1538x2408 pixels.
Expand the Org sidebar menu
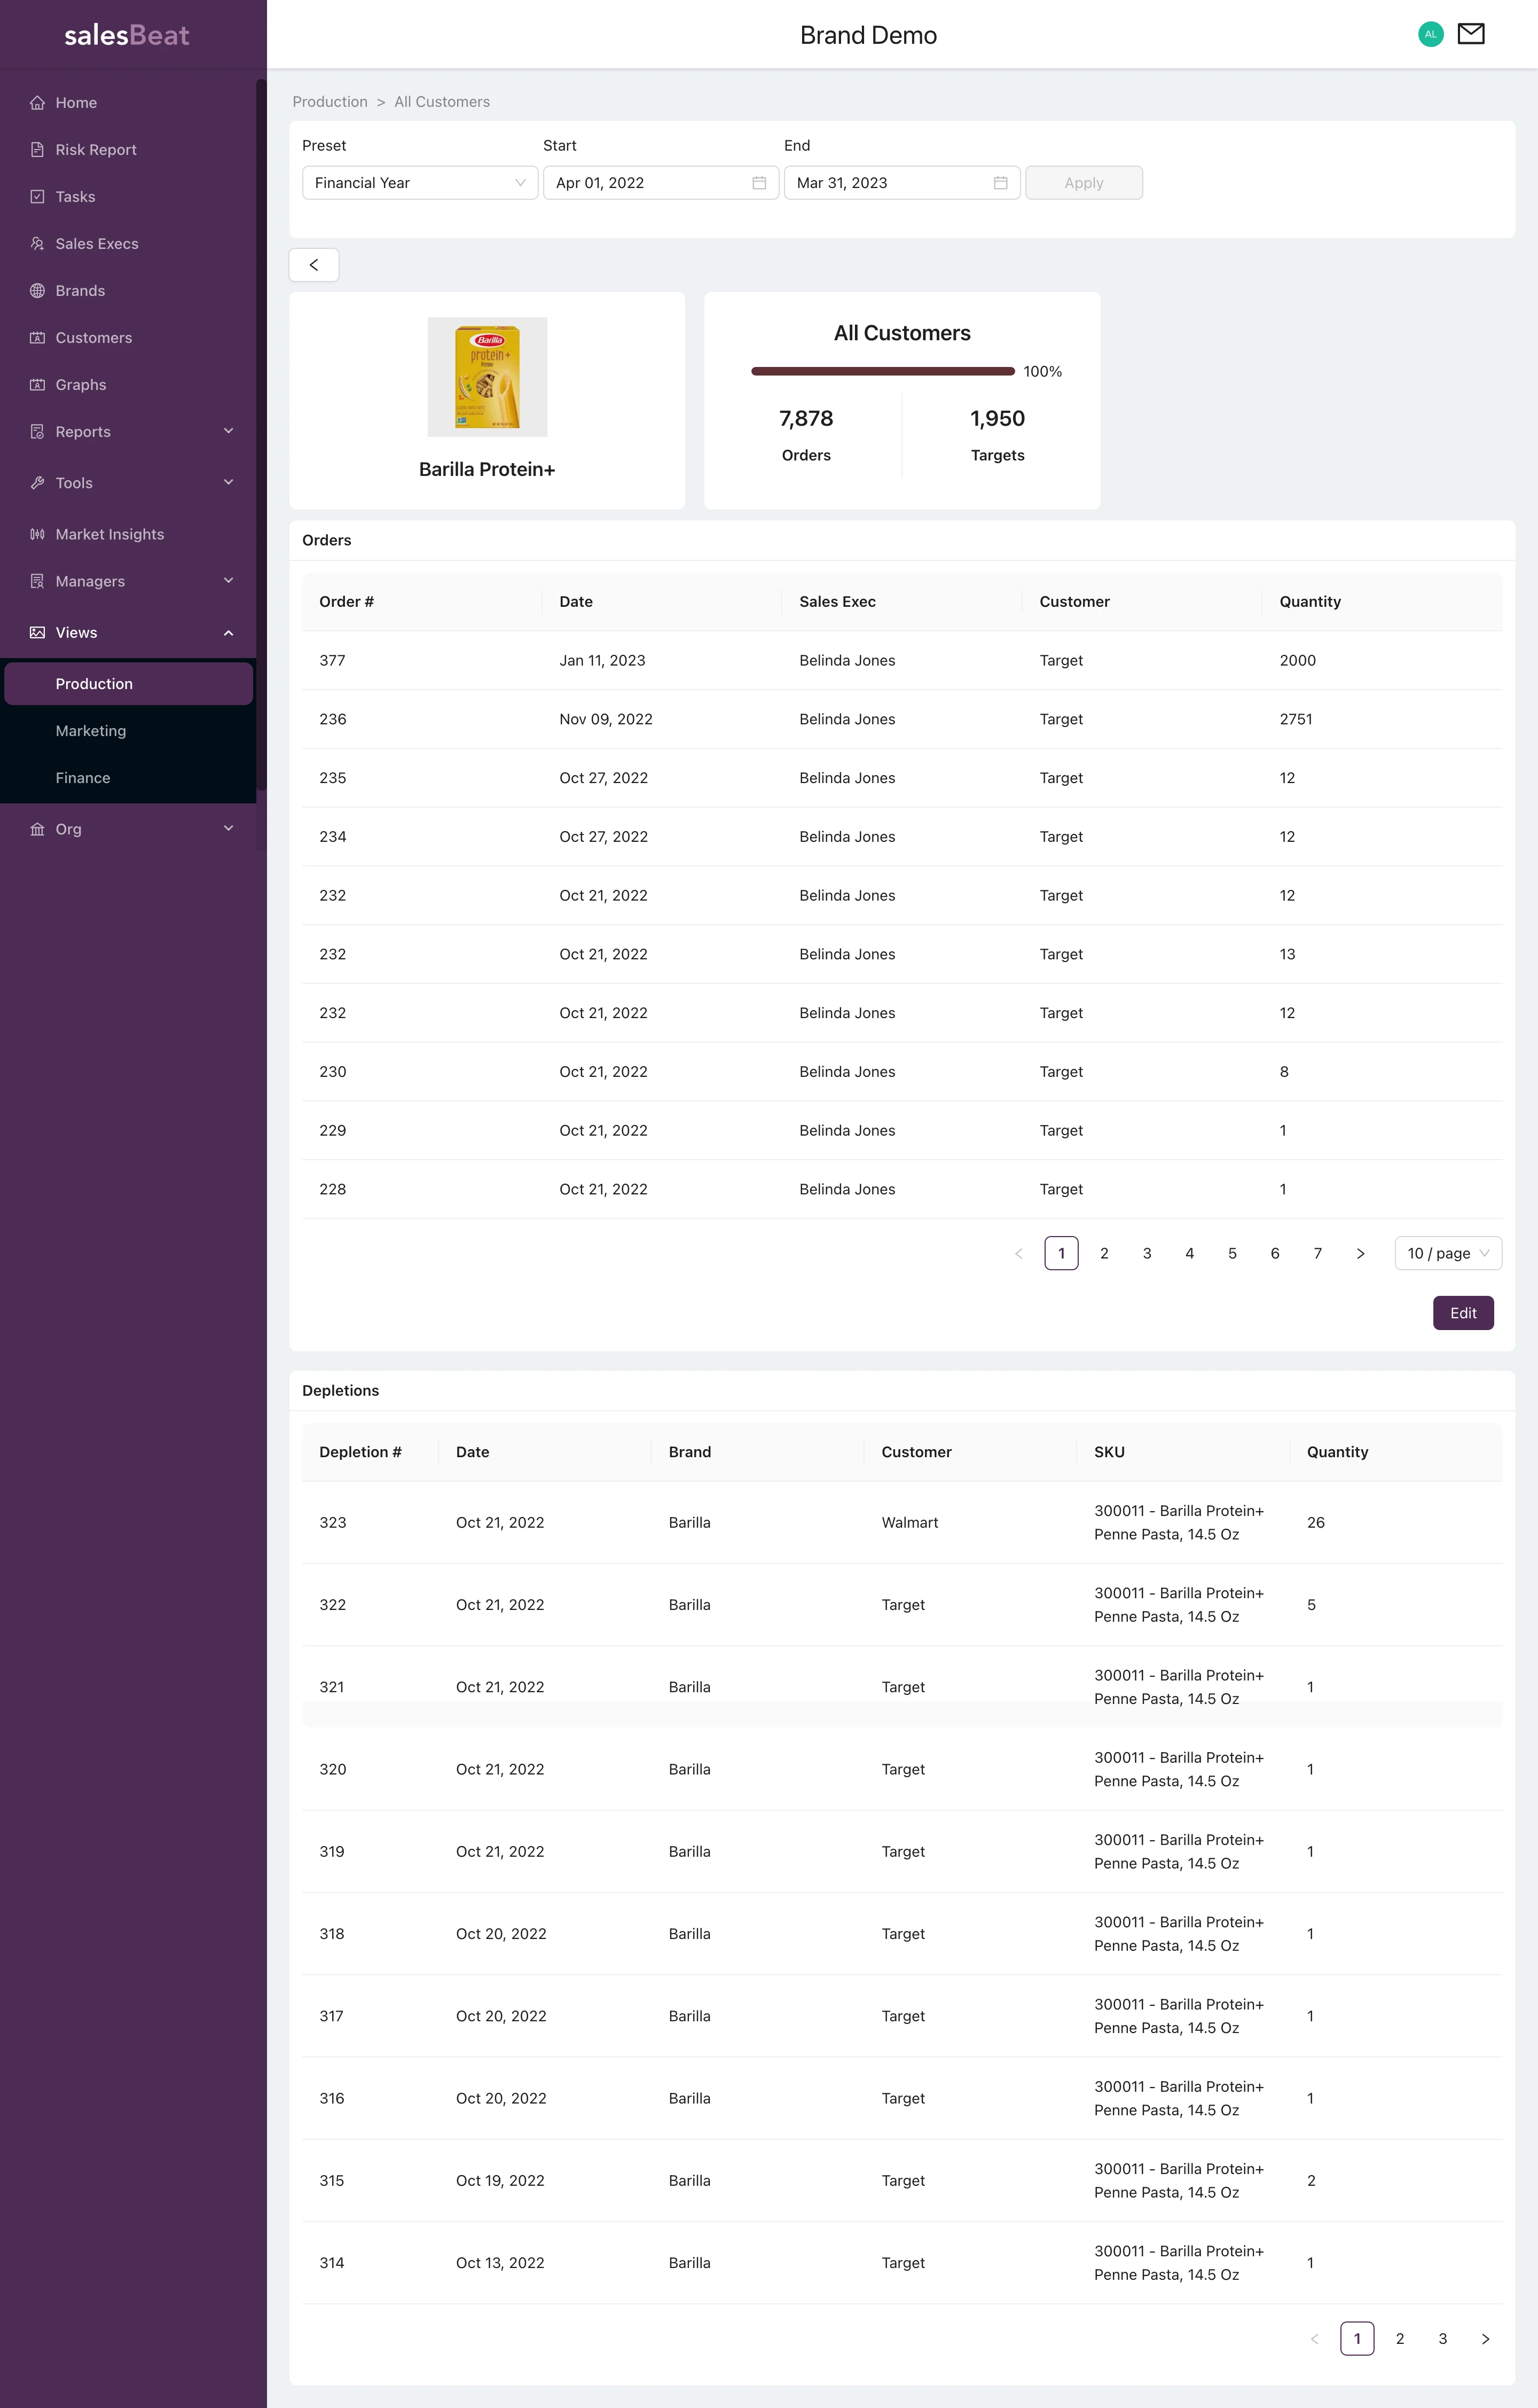pyautogui.click(x=228, y=829)
